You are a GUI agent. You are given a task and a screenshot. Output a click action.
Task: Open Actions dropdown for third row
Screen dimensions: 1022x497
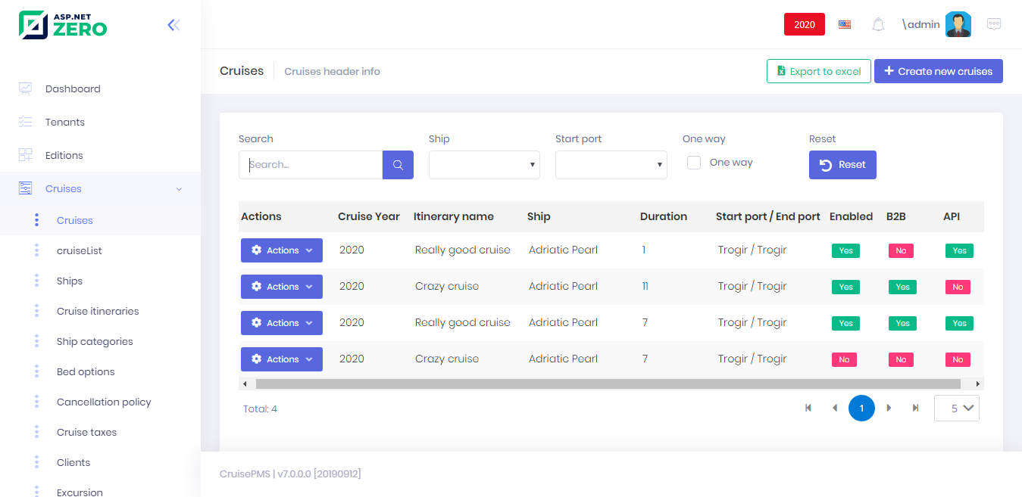[282, 323]
